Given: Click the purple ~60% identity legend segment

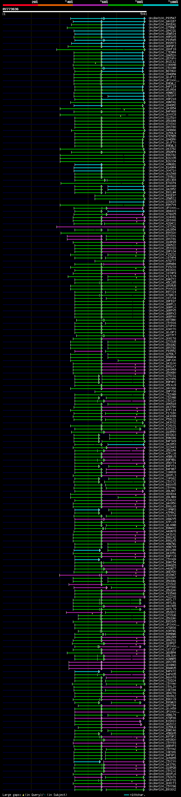Looking at the screenshot, I should pyautogui.click(x=91, y=5).
